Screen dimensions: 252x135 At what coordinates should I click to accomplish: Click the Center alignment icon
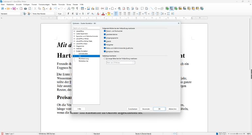tap(120, 14)
